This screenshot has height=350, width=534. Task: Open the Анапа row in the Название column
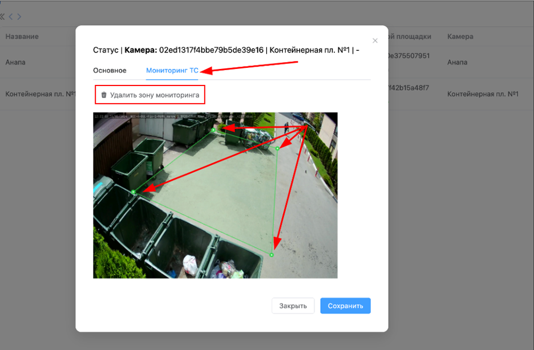15,62
